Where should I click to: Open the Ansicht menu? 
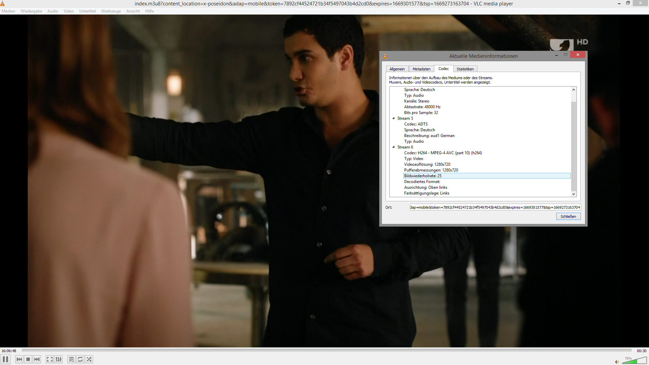pyautogui.click(x=133, y=11)
